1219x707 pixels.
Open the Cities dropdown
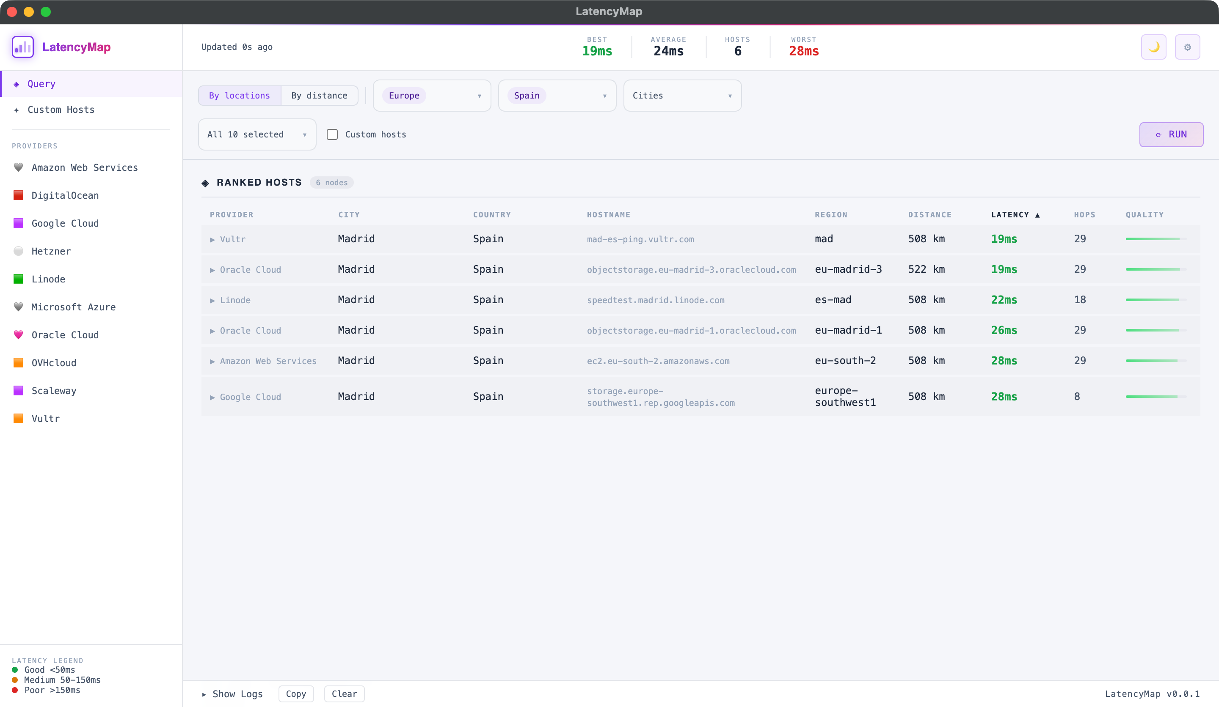682,96
